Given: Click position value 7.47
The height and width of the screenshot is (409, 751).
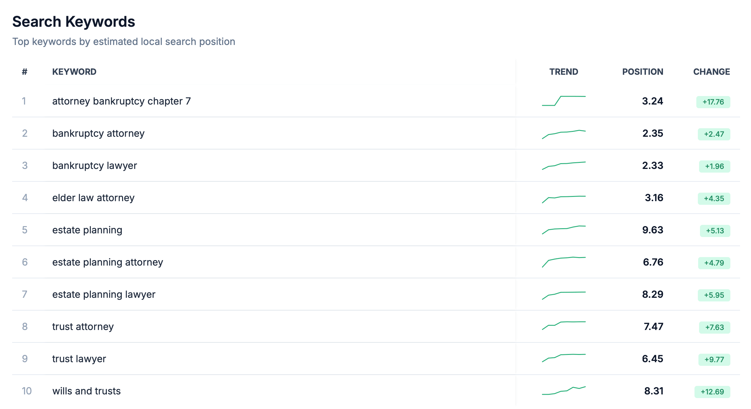Looking at the screenshot, I should pyautogui.click(x=653, y=326).
